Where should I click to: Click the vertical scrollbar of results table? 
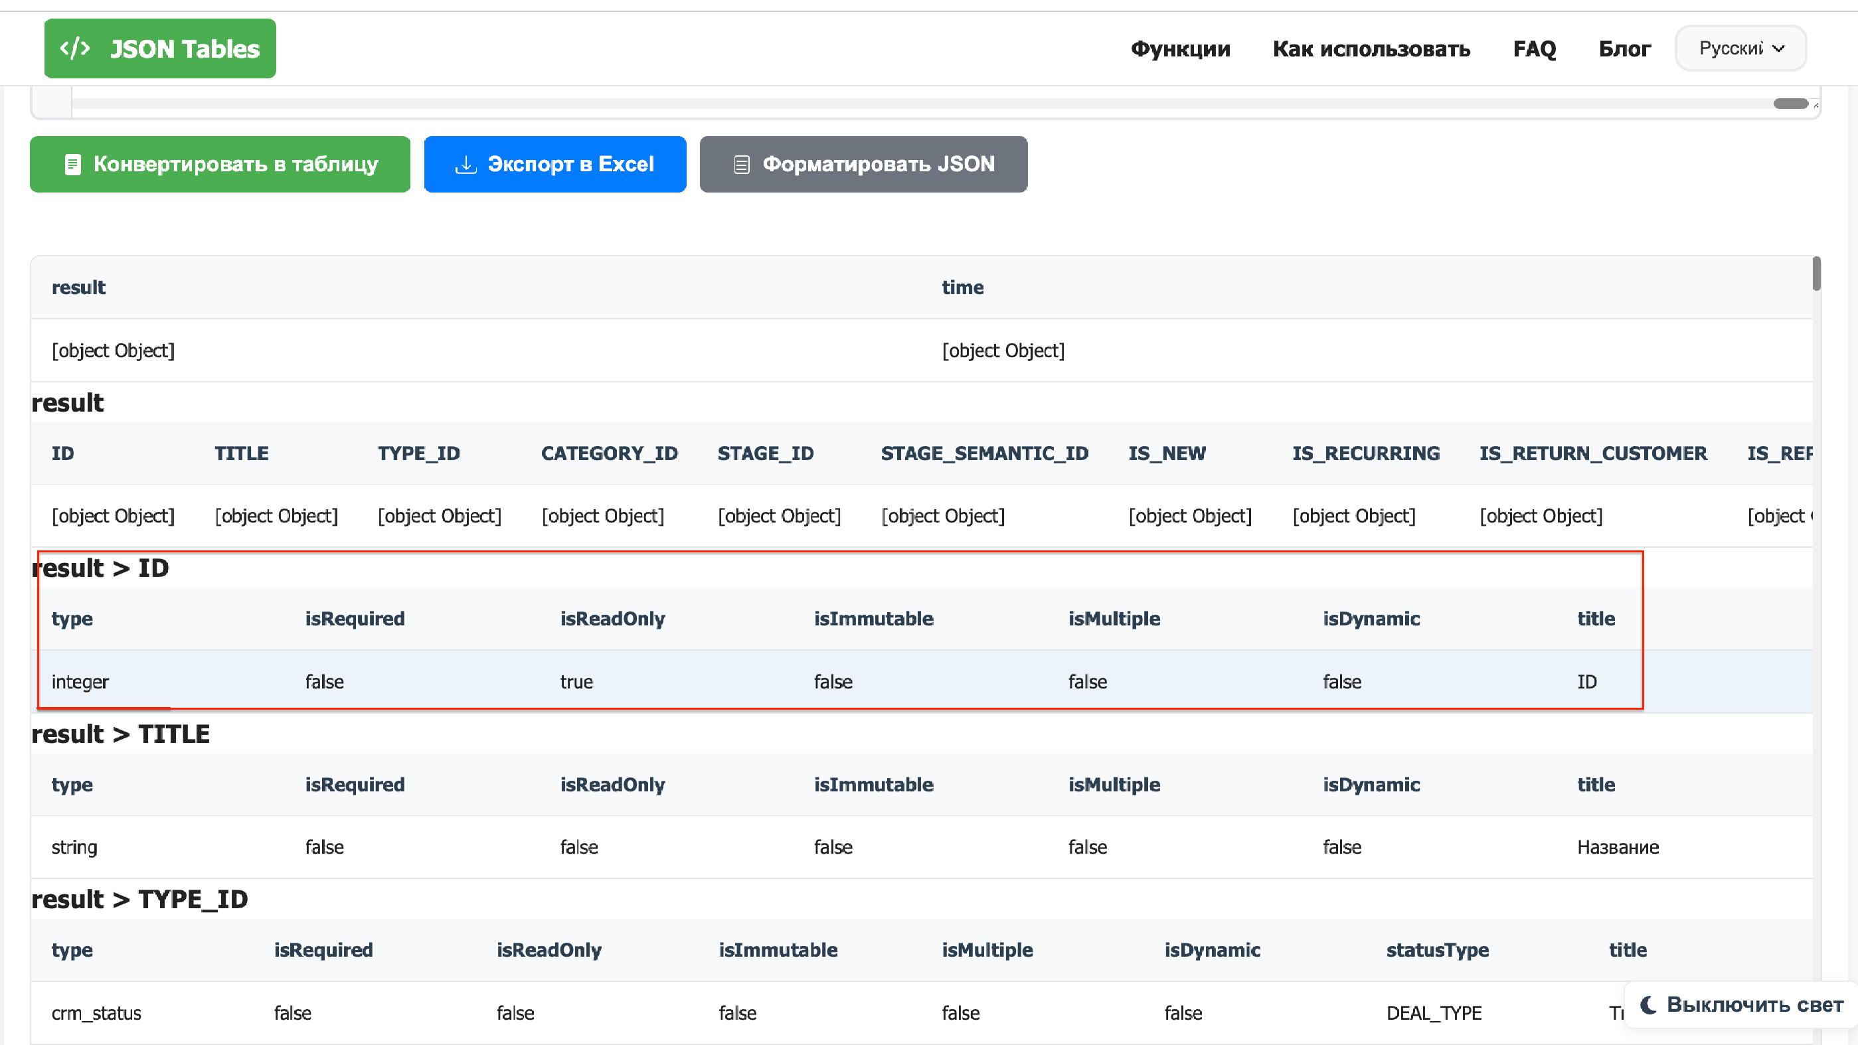(1816, 274)
